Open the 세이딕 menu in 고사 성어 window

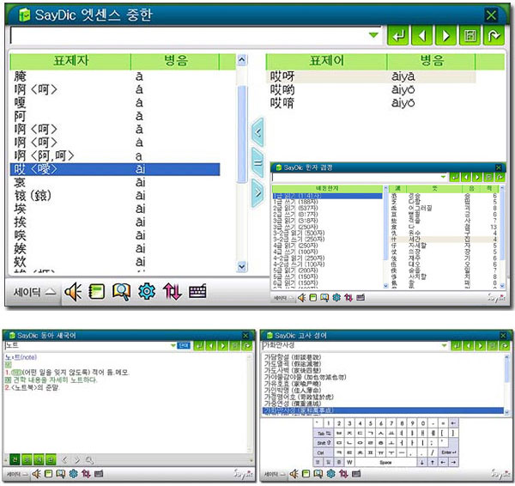pyautogui.click(x=275, y=474)
